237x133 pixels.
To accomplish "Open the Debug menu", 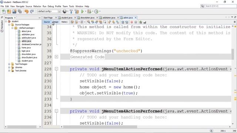I will 51,6.
